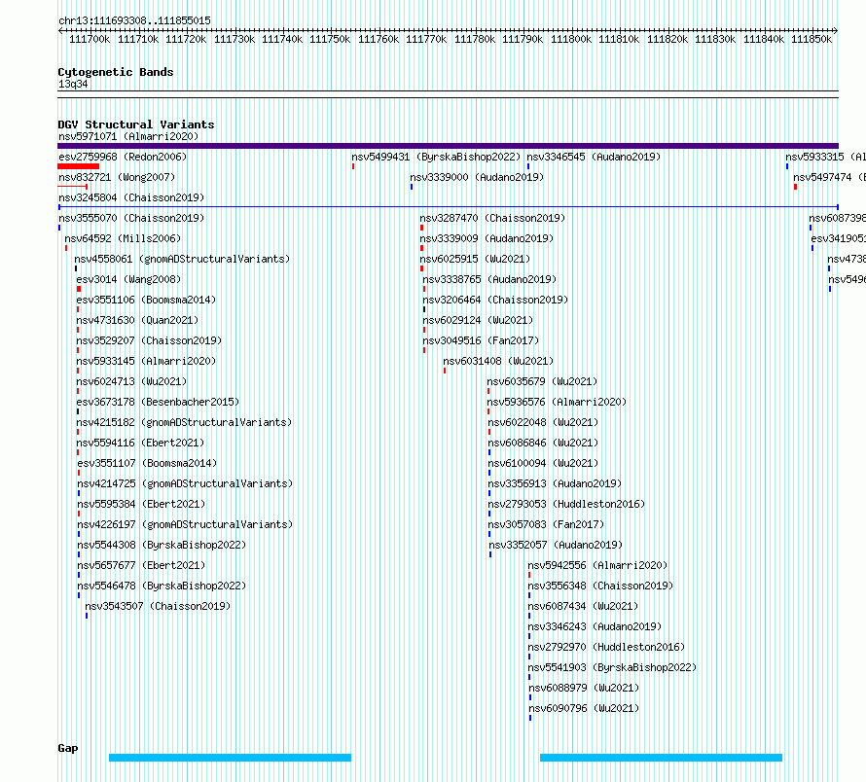Click nsv3346243 (Audano2019) label
Screen dimensions: 866x782
point(595,626)
